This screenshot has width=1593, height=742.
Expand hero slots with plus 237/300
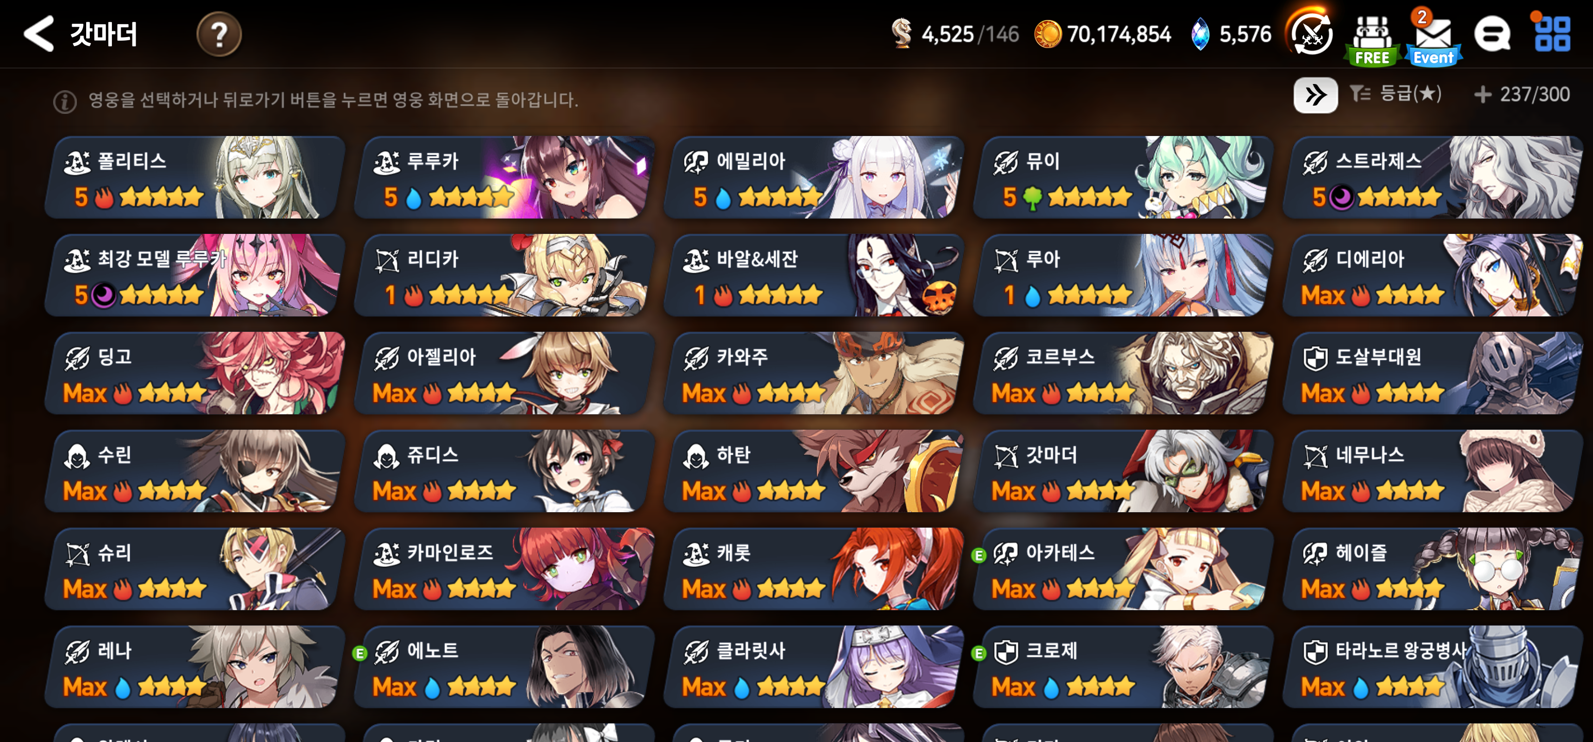click(x=1522, y=94)
